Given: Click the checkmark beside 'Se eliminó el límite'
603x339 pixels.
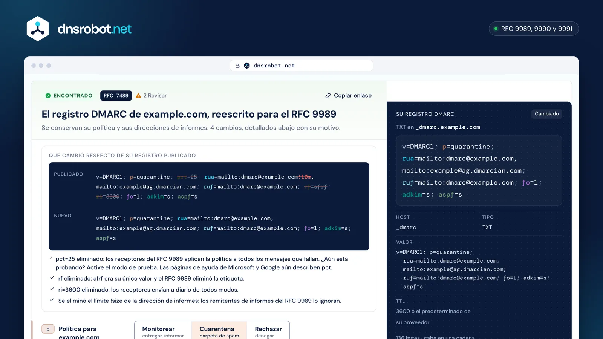Looking at the screenshot, I should tap(52, 300).
